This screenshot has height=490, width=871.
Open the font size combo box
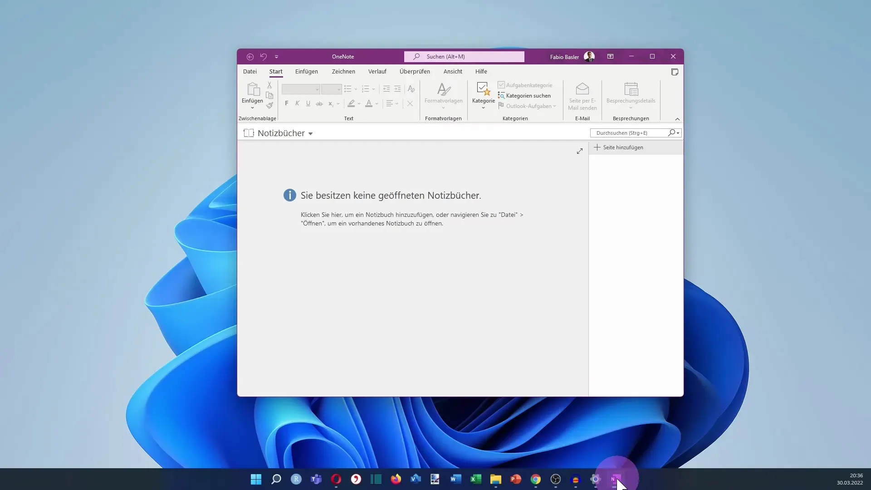click(332, 89)
